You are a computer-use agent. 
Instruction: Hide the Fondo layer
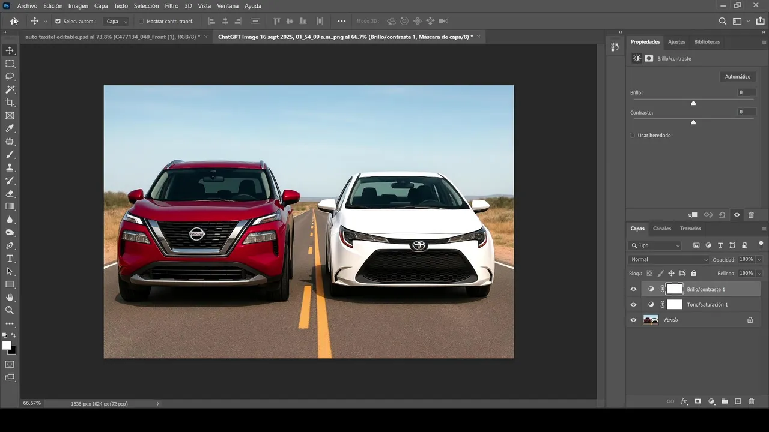pyautogui.click(x=633, y=320)
